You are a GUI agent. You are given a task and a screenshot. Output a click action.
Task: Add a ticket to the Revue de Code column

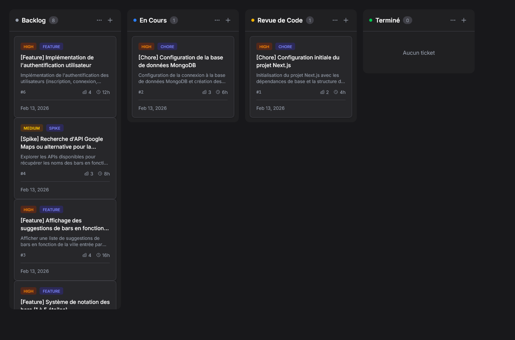[x=346, y=20]
